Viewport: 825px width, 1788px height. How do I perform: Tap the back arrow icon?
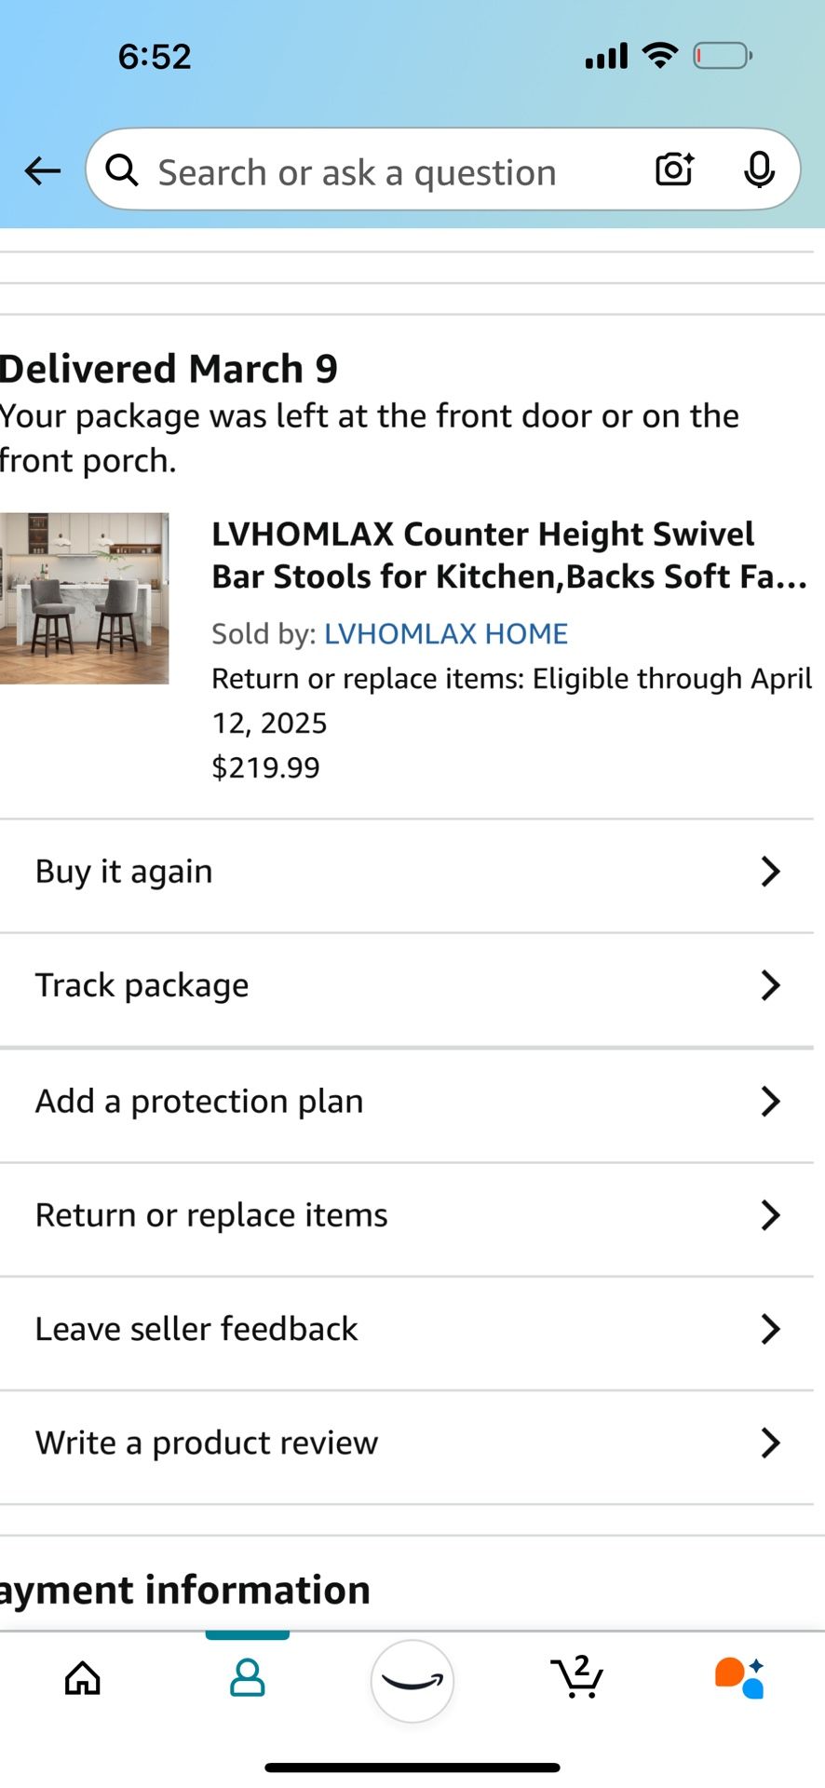[42, 171]
